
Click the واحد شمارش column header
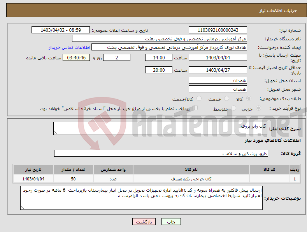tap(113, 170)
